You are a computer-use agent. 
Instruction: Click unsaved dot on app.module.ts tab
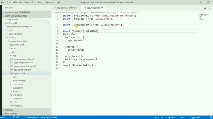click(102, 8)
